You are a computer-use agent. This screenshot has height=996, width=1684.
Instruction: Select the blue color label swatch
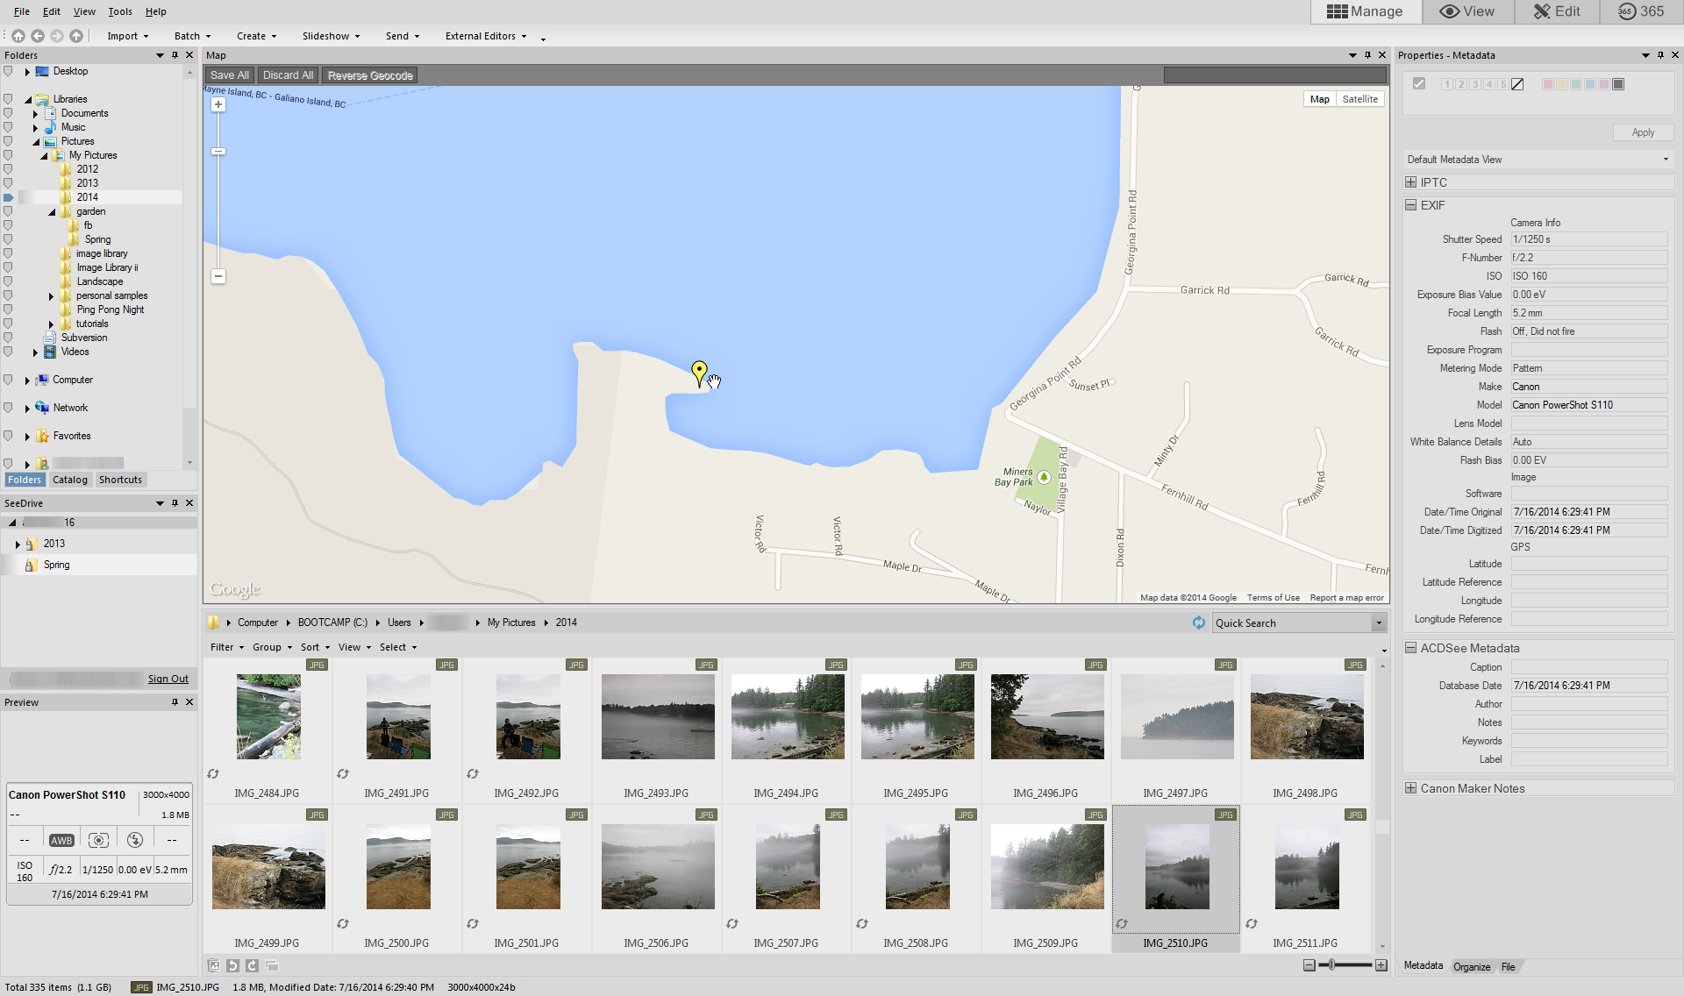[x=1589, y=84]
